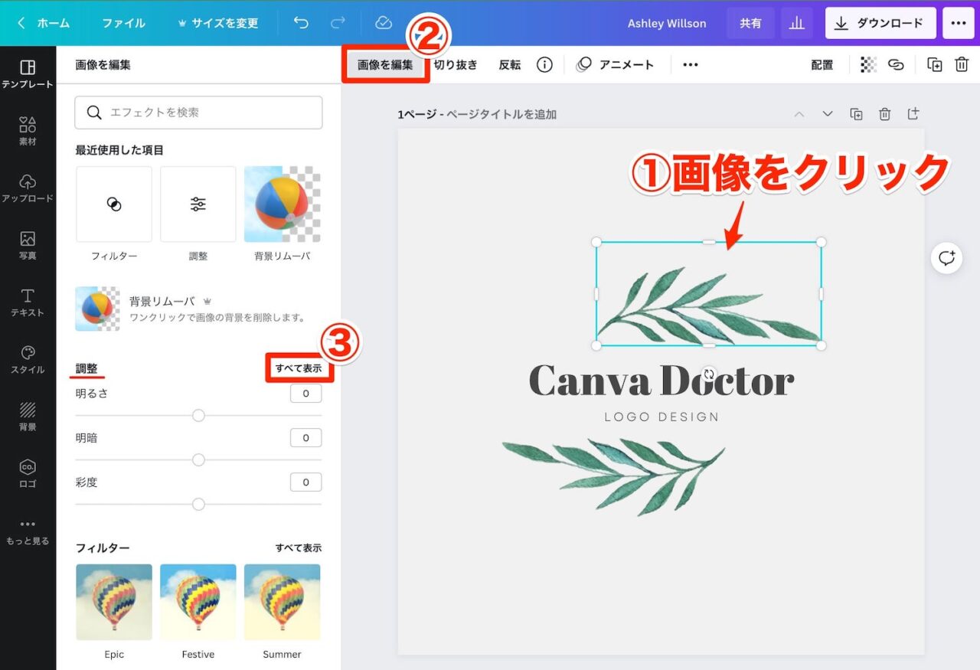Click the rotate handle below selected leaf
Screen dimensions: 980x670
point(709,374)
